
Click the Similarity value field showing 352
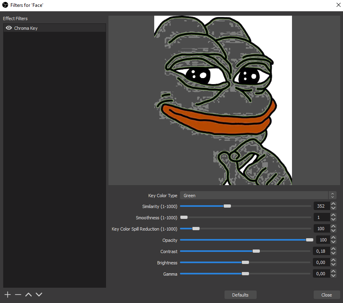tap(322, 206)
